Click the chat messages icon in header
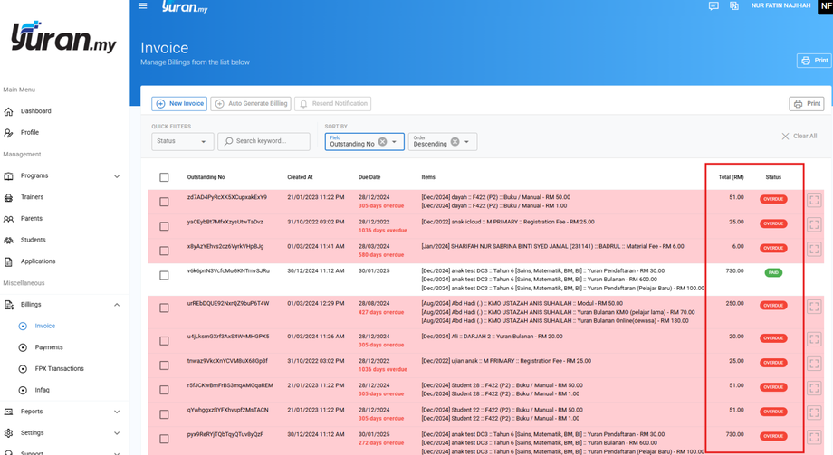Viewport: 833px width, 455px height. 713,6
